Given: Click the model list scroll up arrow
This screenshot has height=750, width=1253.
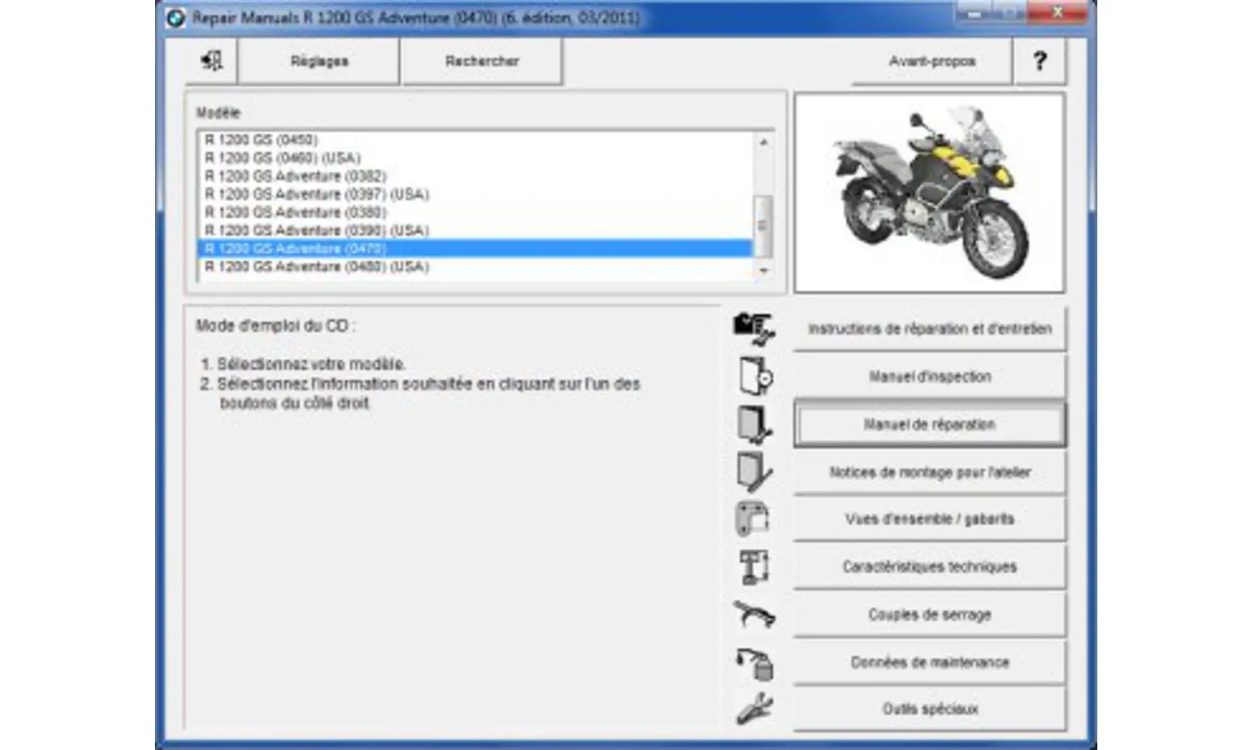Looking at the screenshot, I should (763, 141).
